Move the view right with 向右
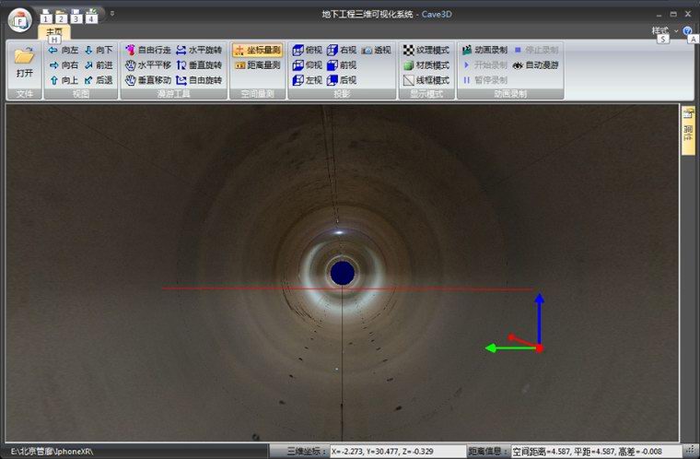 coord(64,65)
